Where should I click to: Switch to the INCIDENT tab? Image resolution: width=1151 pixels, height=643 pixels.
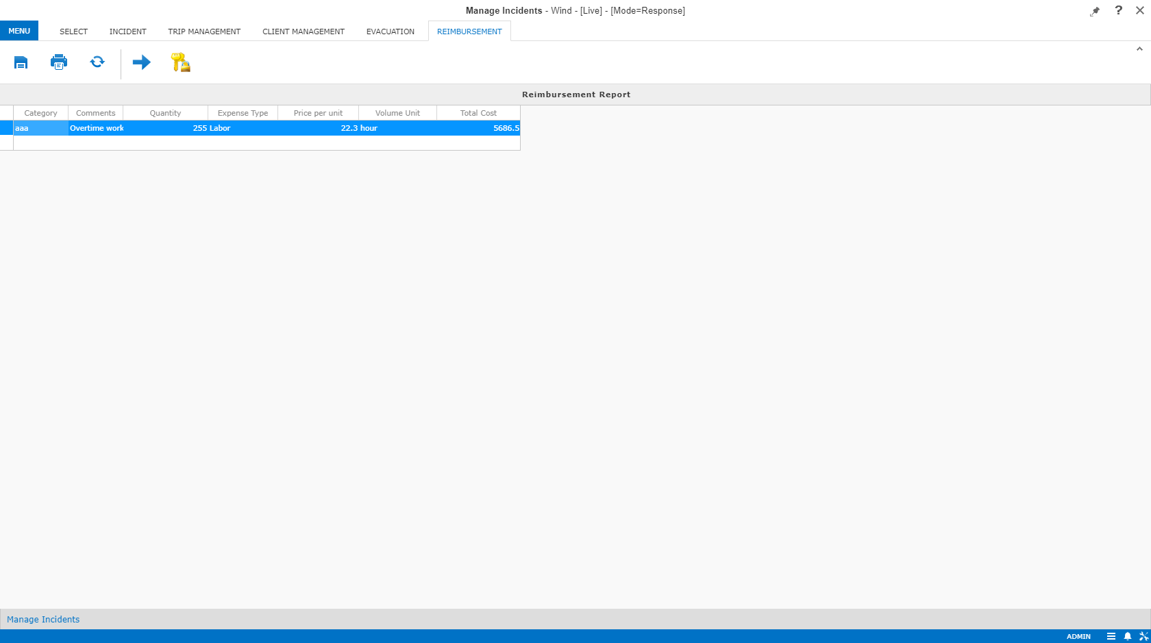(127, 31)
